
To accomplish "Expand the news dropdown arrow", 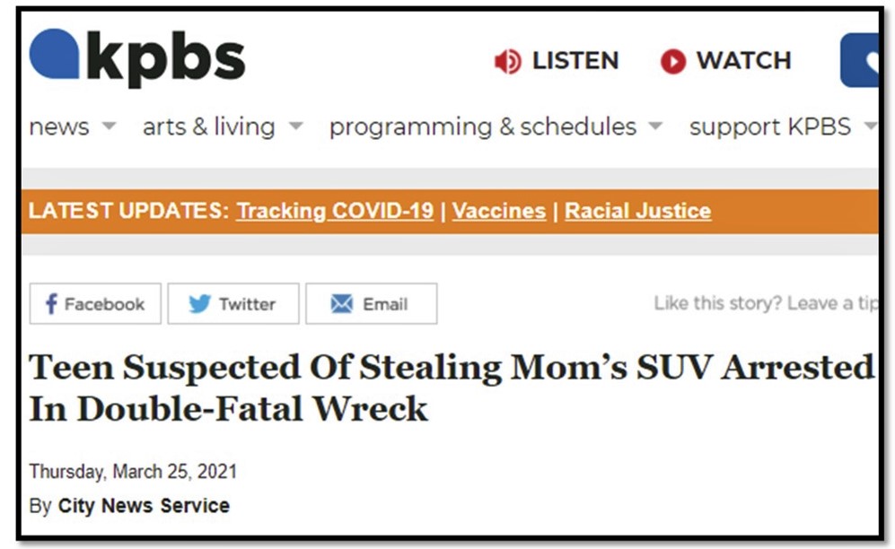I will point(109,126).
